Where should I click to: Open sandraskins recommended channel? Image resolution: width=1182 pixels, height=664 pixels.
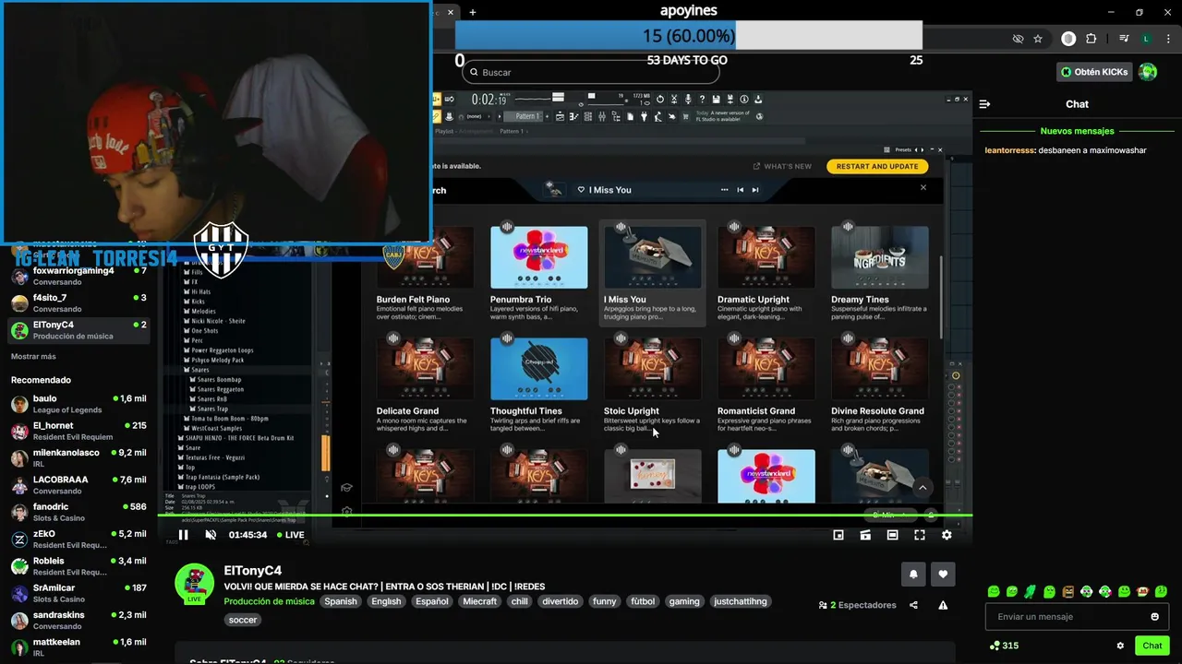click(78, 621)
